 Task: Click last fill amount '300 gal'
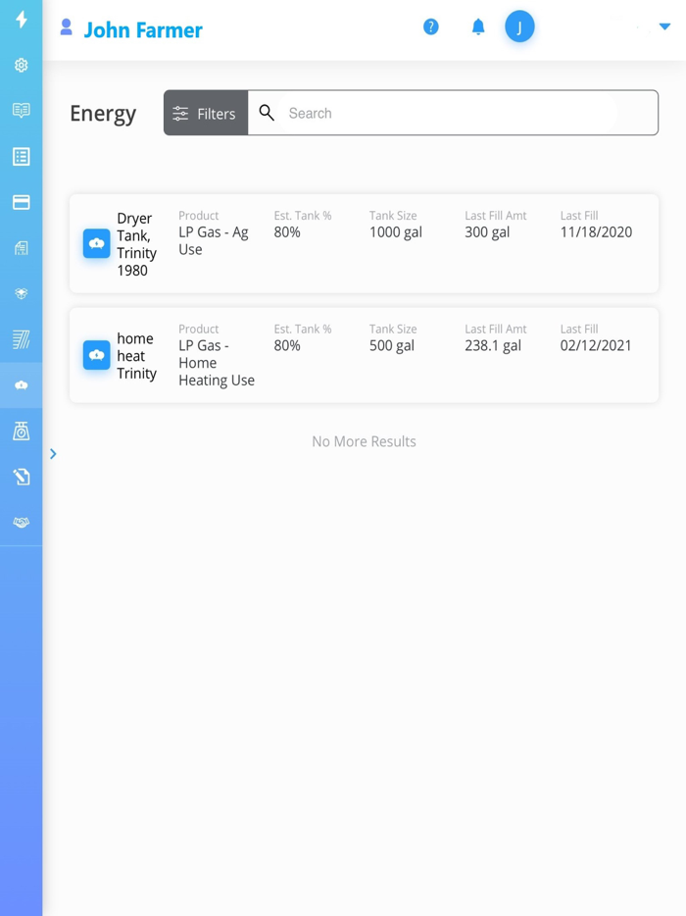(x=487, y=231)
